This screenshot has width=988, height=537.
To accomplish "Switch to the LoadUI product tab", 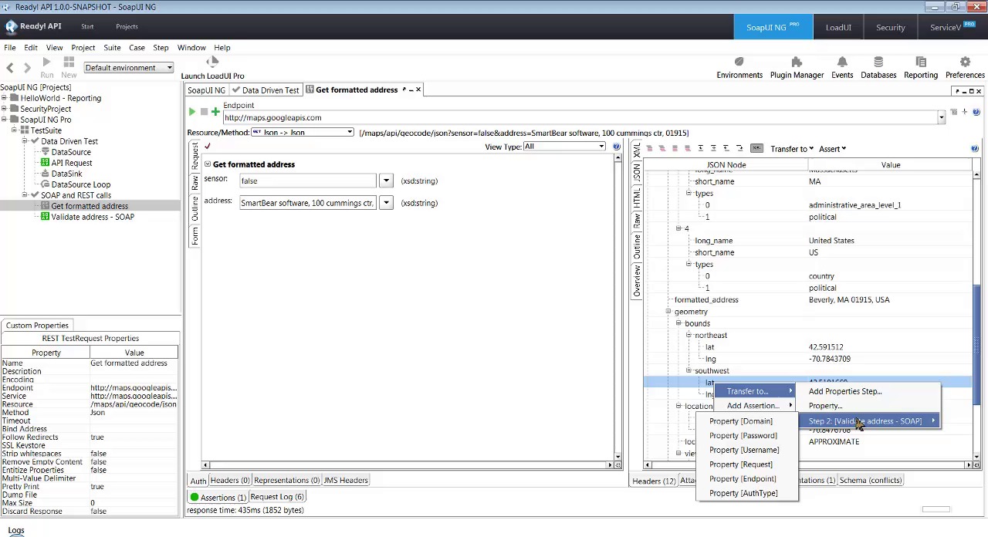I will (838, 28).
